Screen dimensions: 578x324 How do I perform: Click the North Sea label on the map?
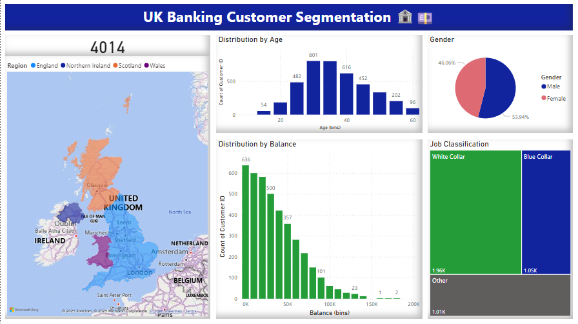point(180,212)
